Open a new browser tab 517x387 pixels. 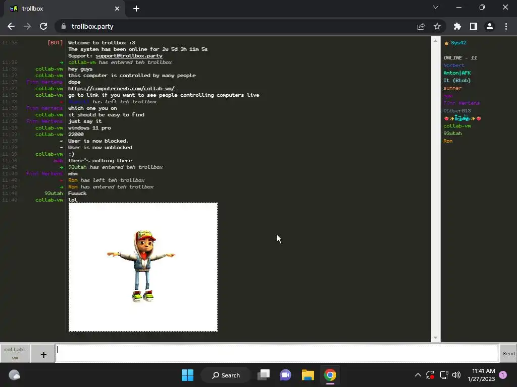(x=136, y=9)
